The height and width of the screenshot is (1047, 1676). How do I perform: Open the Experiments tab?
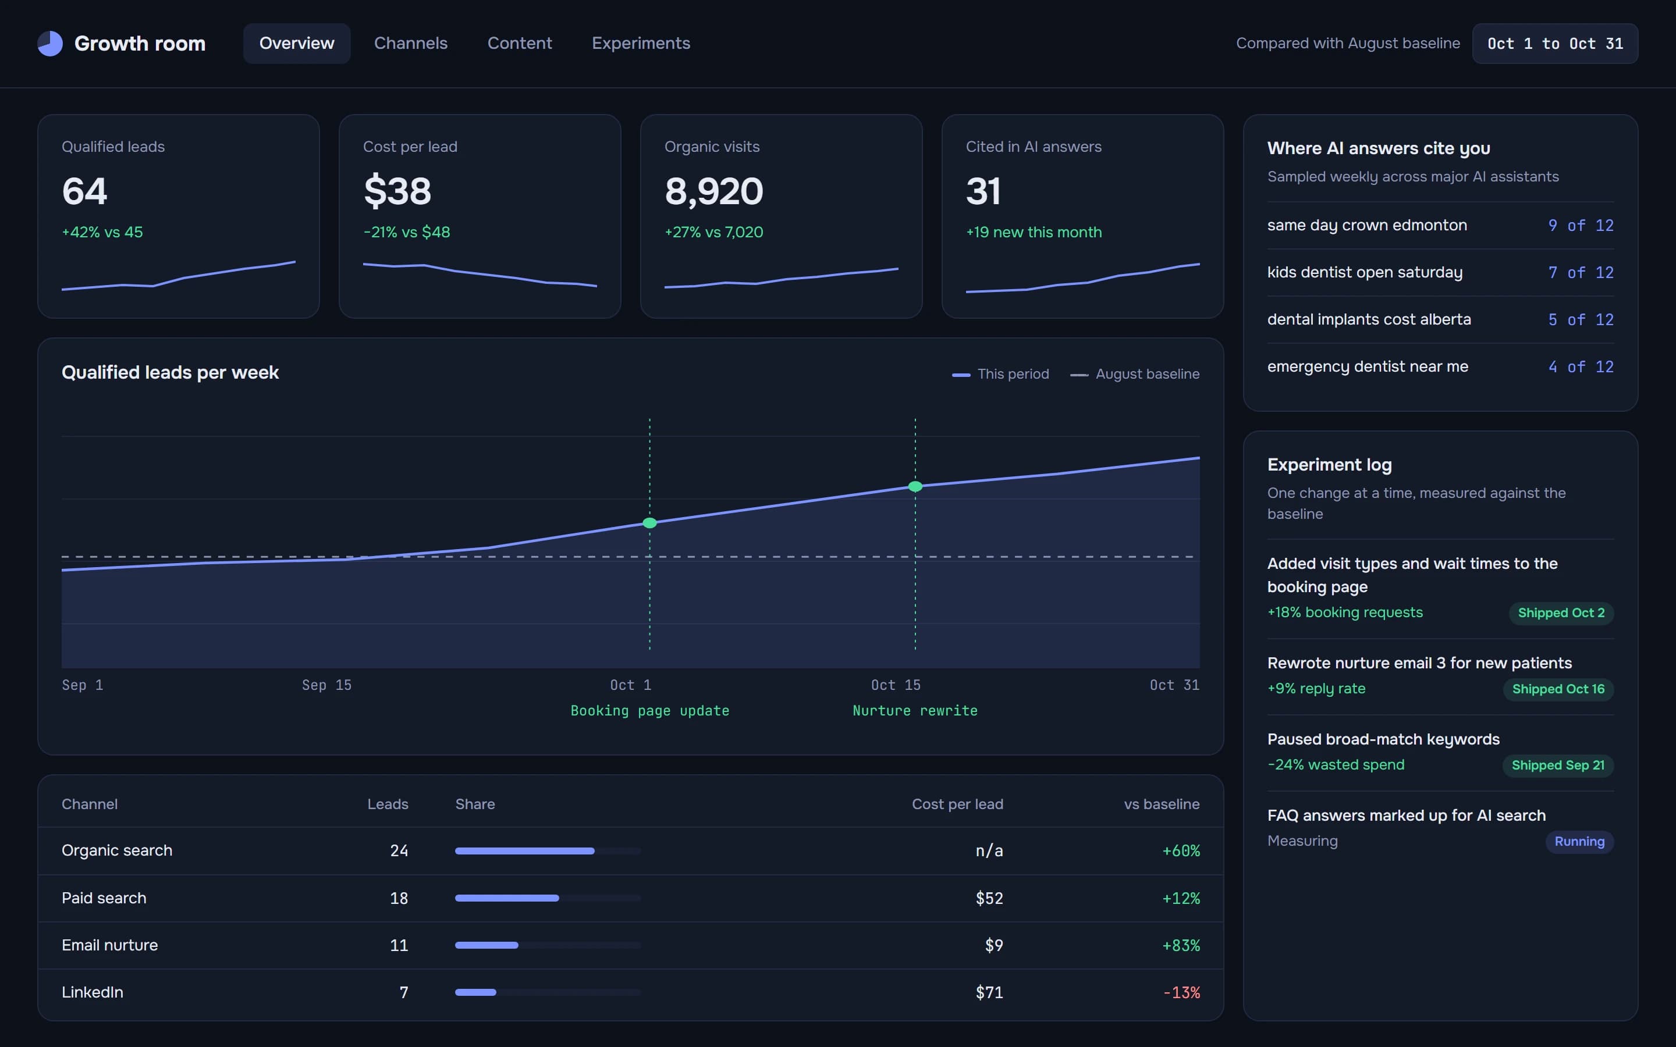coord(641,44)
